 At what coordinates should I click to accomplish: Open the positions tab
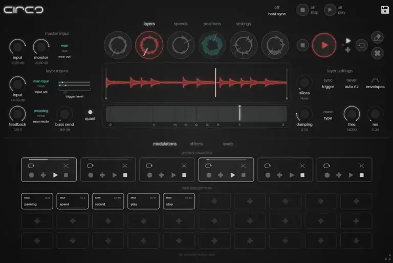tap(212, 24)
